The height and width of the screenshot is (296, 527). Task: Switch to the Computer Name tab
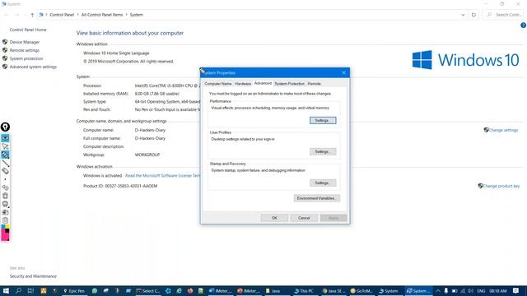point(217,84)
